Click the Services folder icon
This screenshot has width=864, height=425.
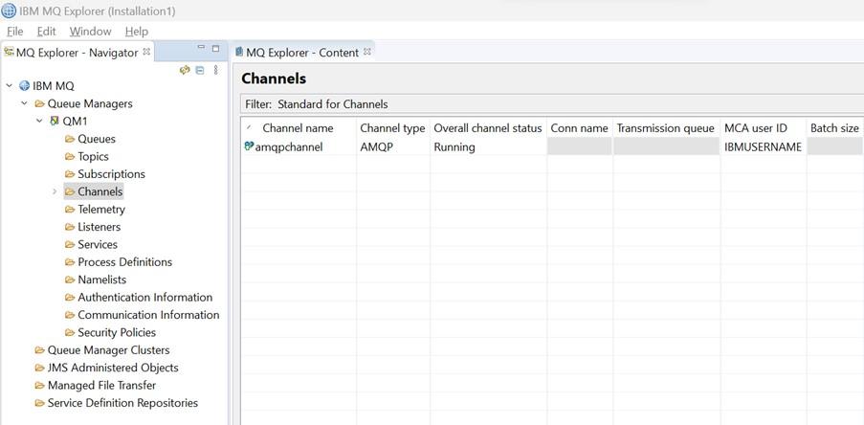point(70,245)
